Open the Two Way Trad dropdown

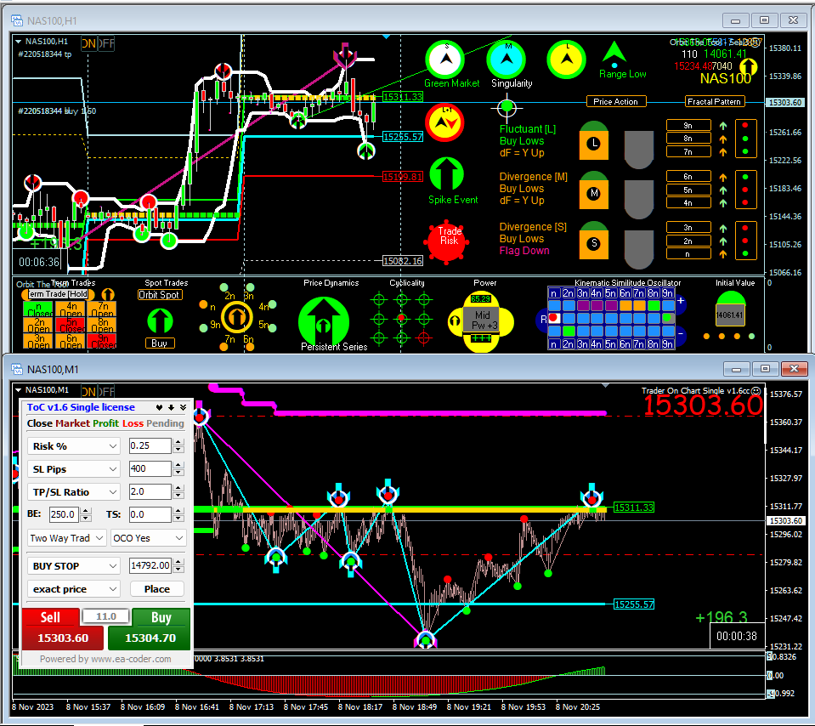66,538
